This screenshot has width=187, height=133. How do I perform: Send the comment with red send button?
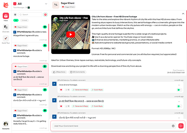[x=181, y=126]
